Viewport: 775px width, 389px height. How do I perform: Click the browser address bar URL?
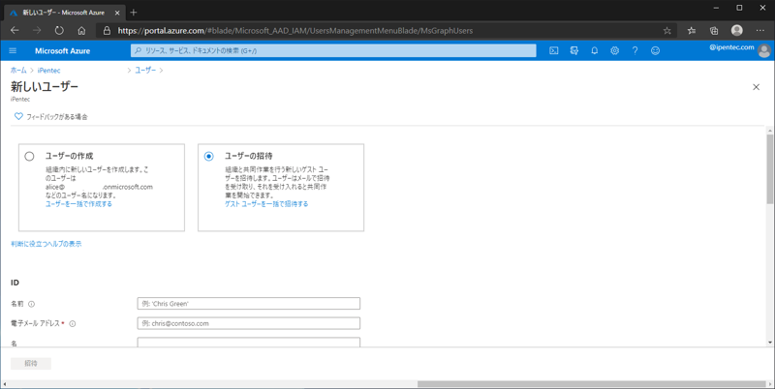coord(295,31)
